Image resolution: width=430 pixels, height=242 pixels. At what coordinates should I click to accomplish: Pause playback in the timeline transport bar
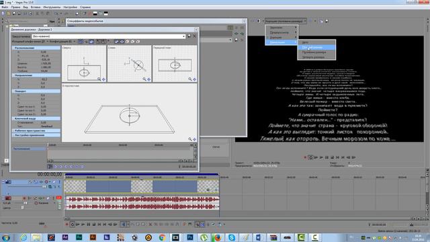(89, 225)
